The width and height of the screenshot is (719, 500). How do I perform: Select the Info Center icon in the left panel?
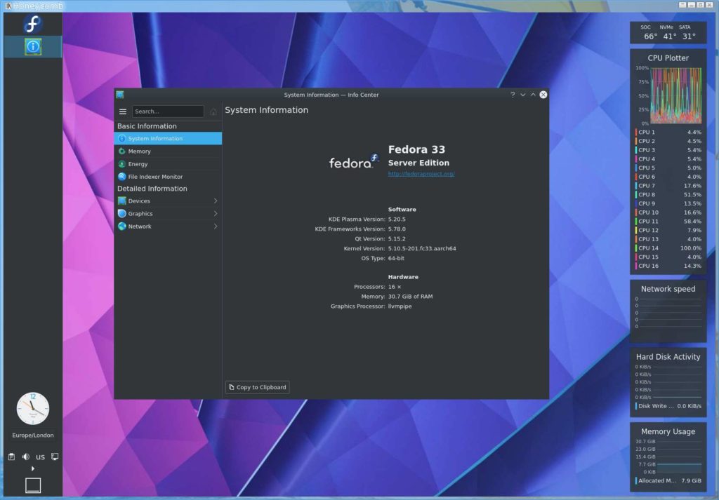(32, 47)
